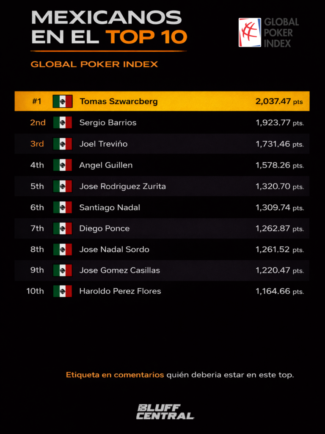This screenshot has height=434, width=325.
Task: Click the flag beside Jose Gomez Casillas
Action: pos(63,270)
